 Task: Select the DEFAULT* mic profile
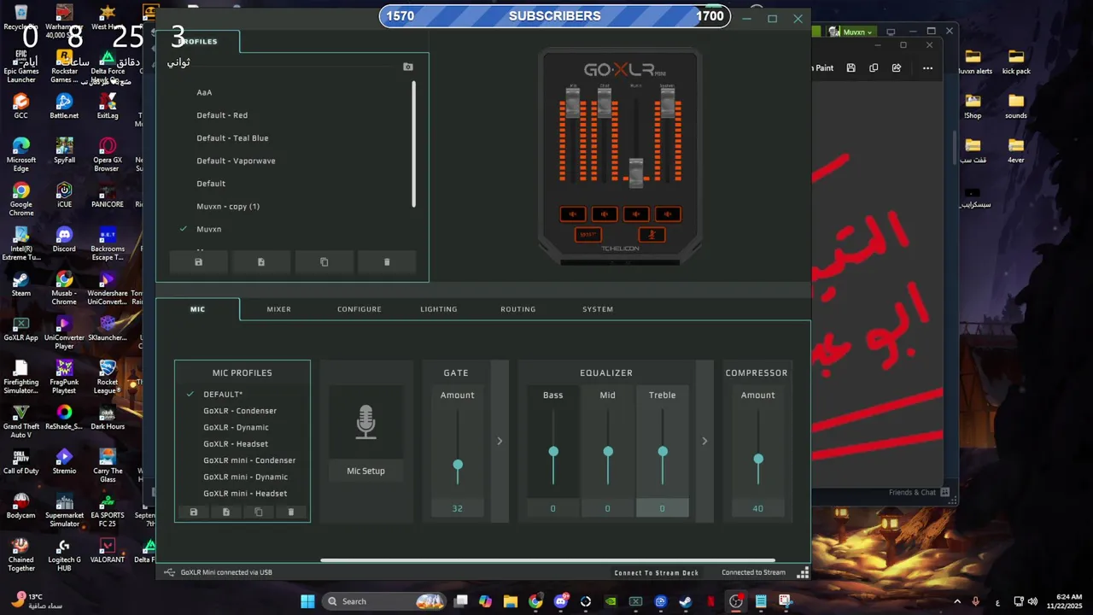223,395
